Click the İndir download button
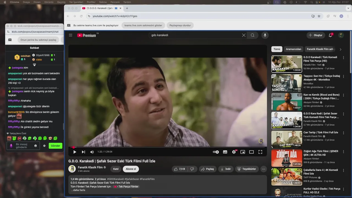Screen dimensions: 352x198 [226, 169]
